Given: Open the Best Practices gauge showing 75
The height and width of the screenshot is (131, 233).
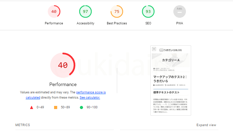Looking at the screenshot, I should coord(117,11).
